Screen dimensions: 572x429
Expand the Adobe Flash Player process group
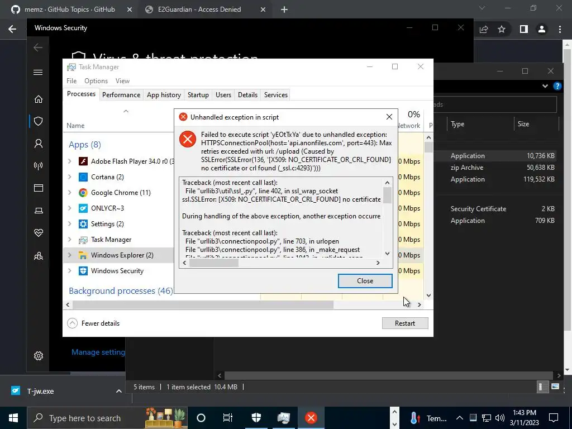pyautogui.click(x=70, y=161)
